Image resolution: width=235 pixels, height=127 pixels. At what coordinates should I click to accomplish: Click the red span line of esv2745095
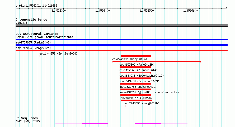157,62
